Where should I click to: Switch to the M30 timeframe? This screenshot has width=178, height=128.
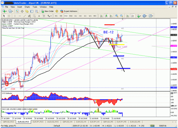[71, 16]
